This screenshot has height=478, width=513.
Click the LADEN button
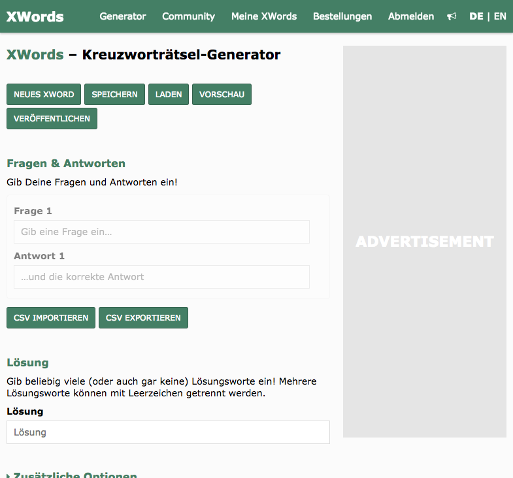[x=169, y=95]
